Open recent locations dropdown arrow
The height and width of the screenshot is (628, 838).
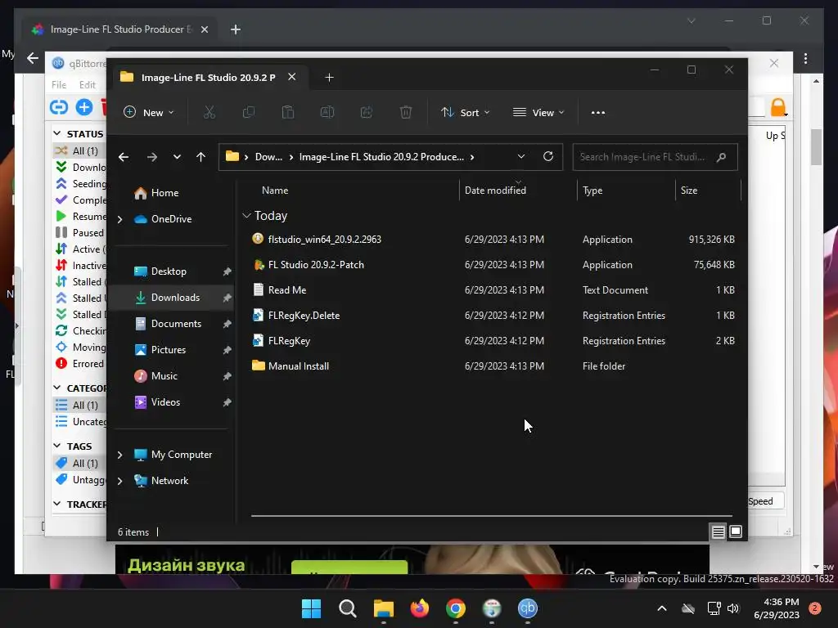[177, 157]
